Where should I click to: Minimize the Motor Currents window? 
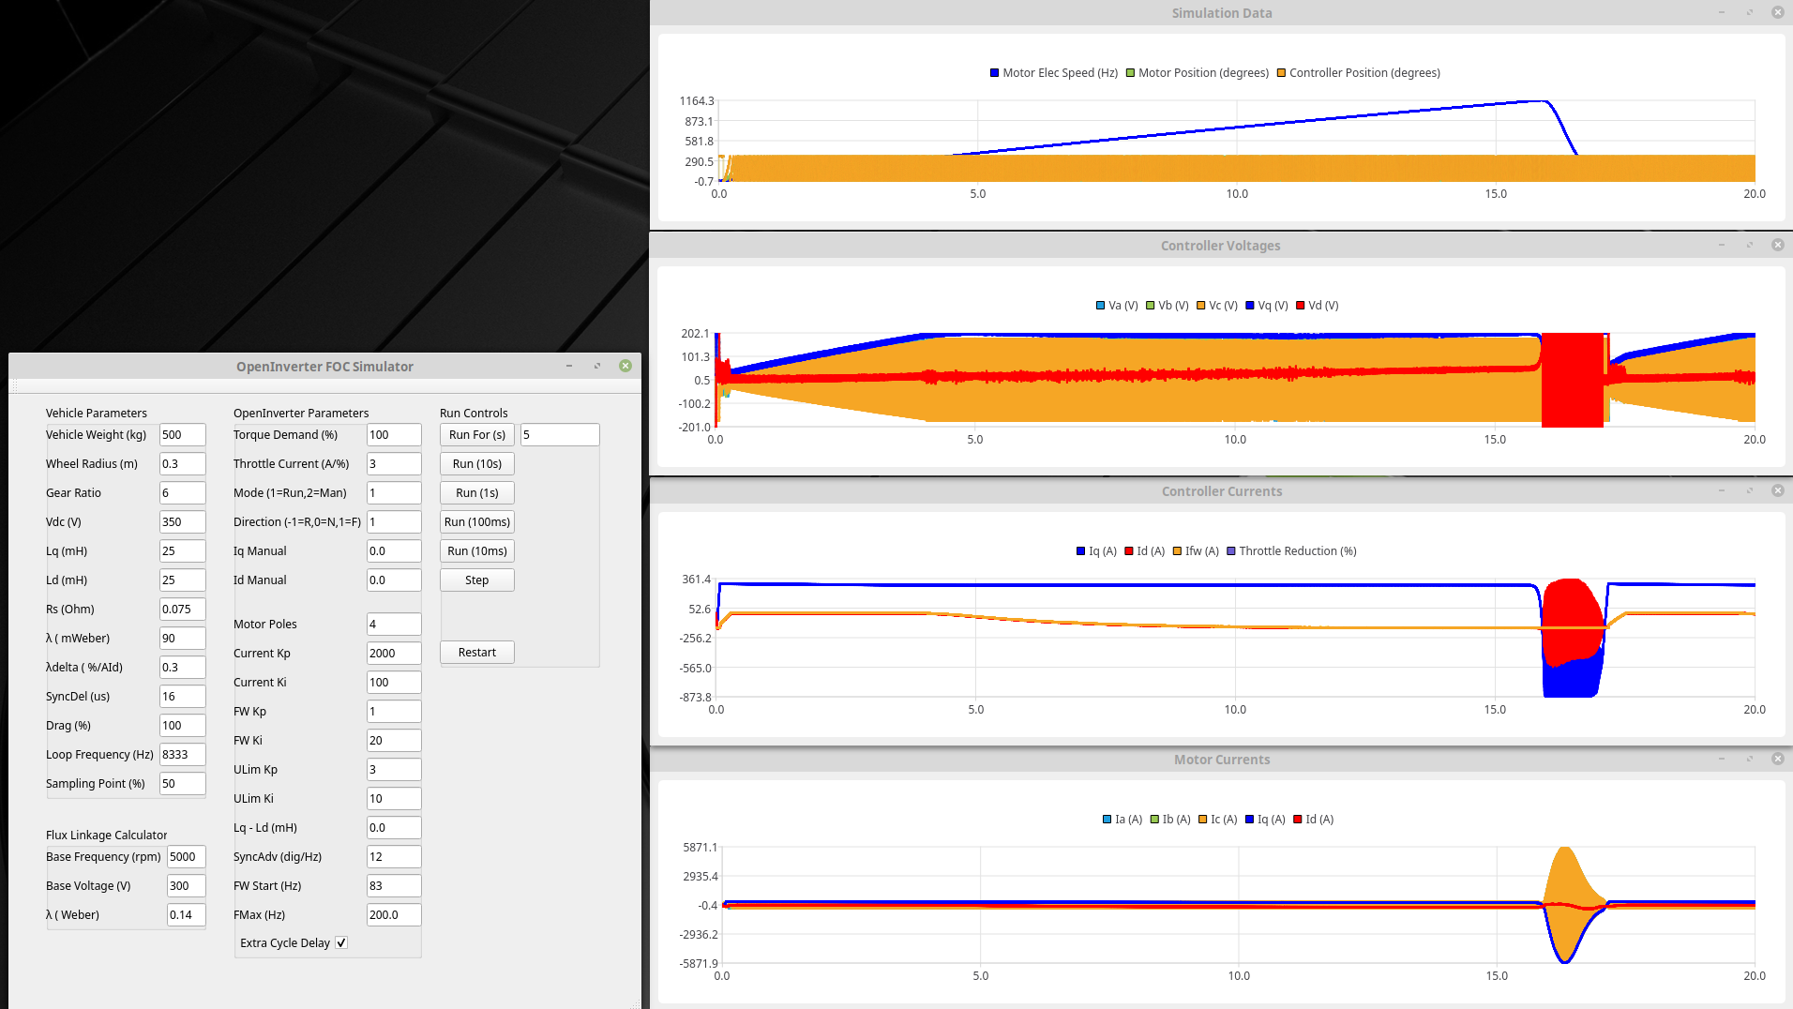(x=1722, y=759)
